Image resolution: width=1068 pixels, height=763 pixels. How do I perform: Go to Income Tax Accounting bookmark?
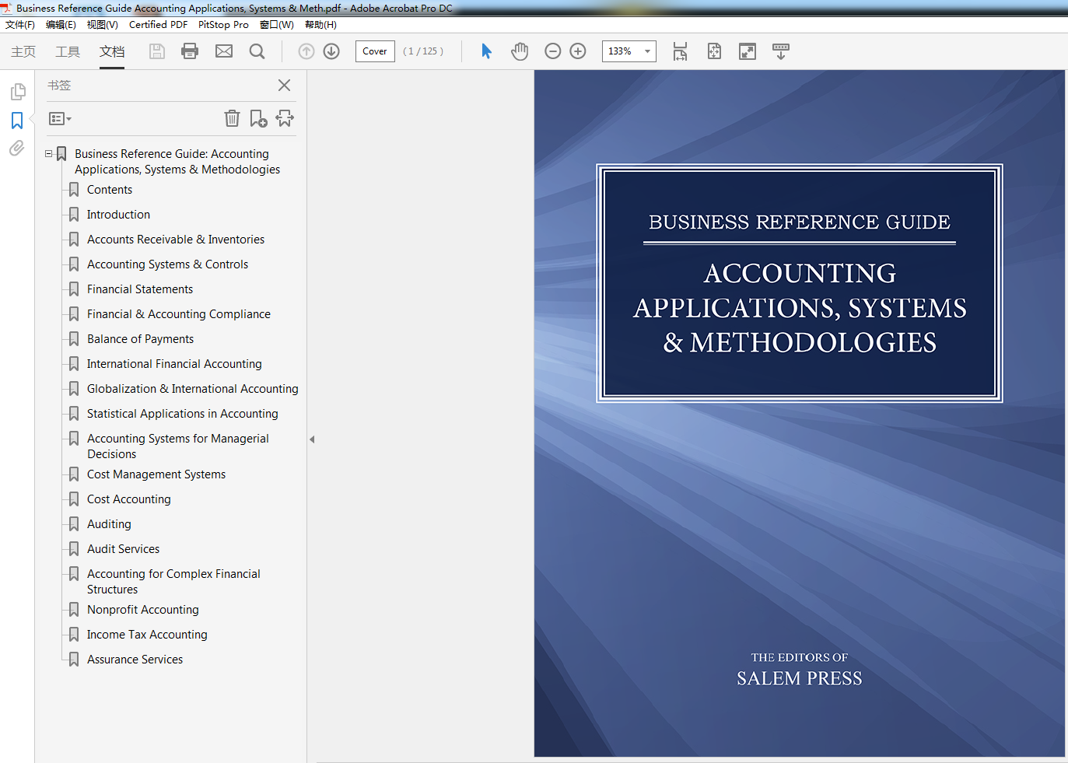(x=147, y=635)
